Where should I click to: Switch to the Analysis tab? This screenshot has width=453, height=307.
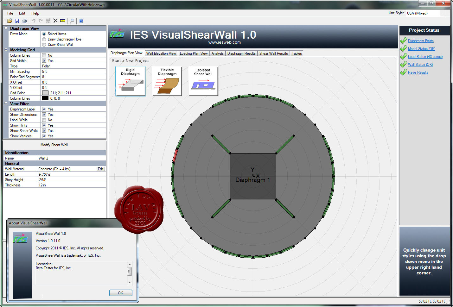tap(217, 53)
